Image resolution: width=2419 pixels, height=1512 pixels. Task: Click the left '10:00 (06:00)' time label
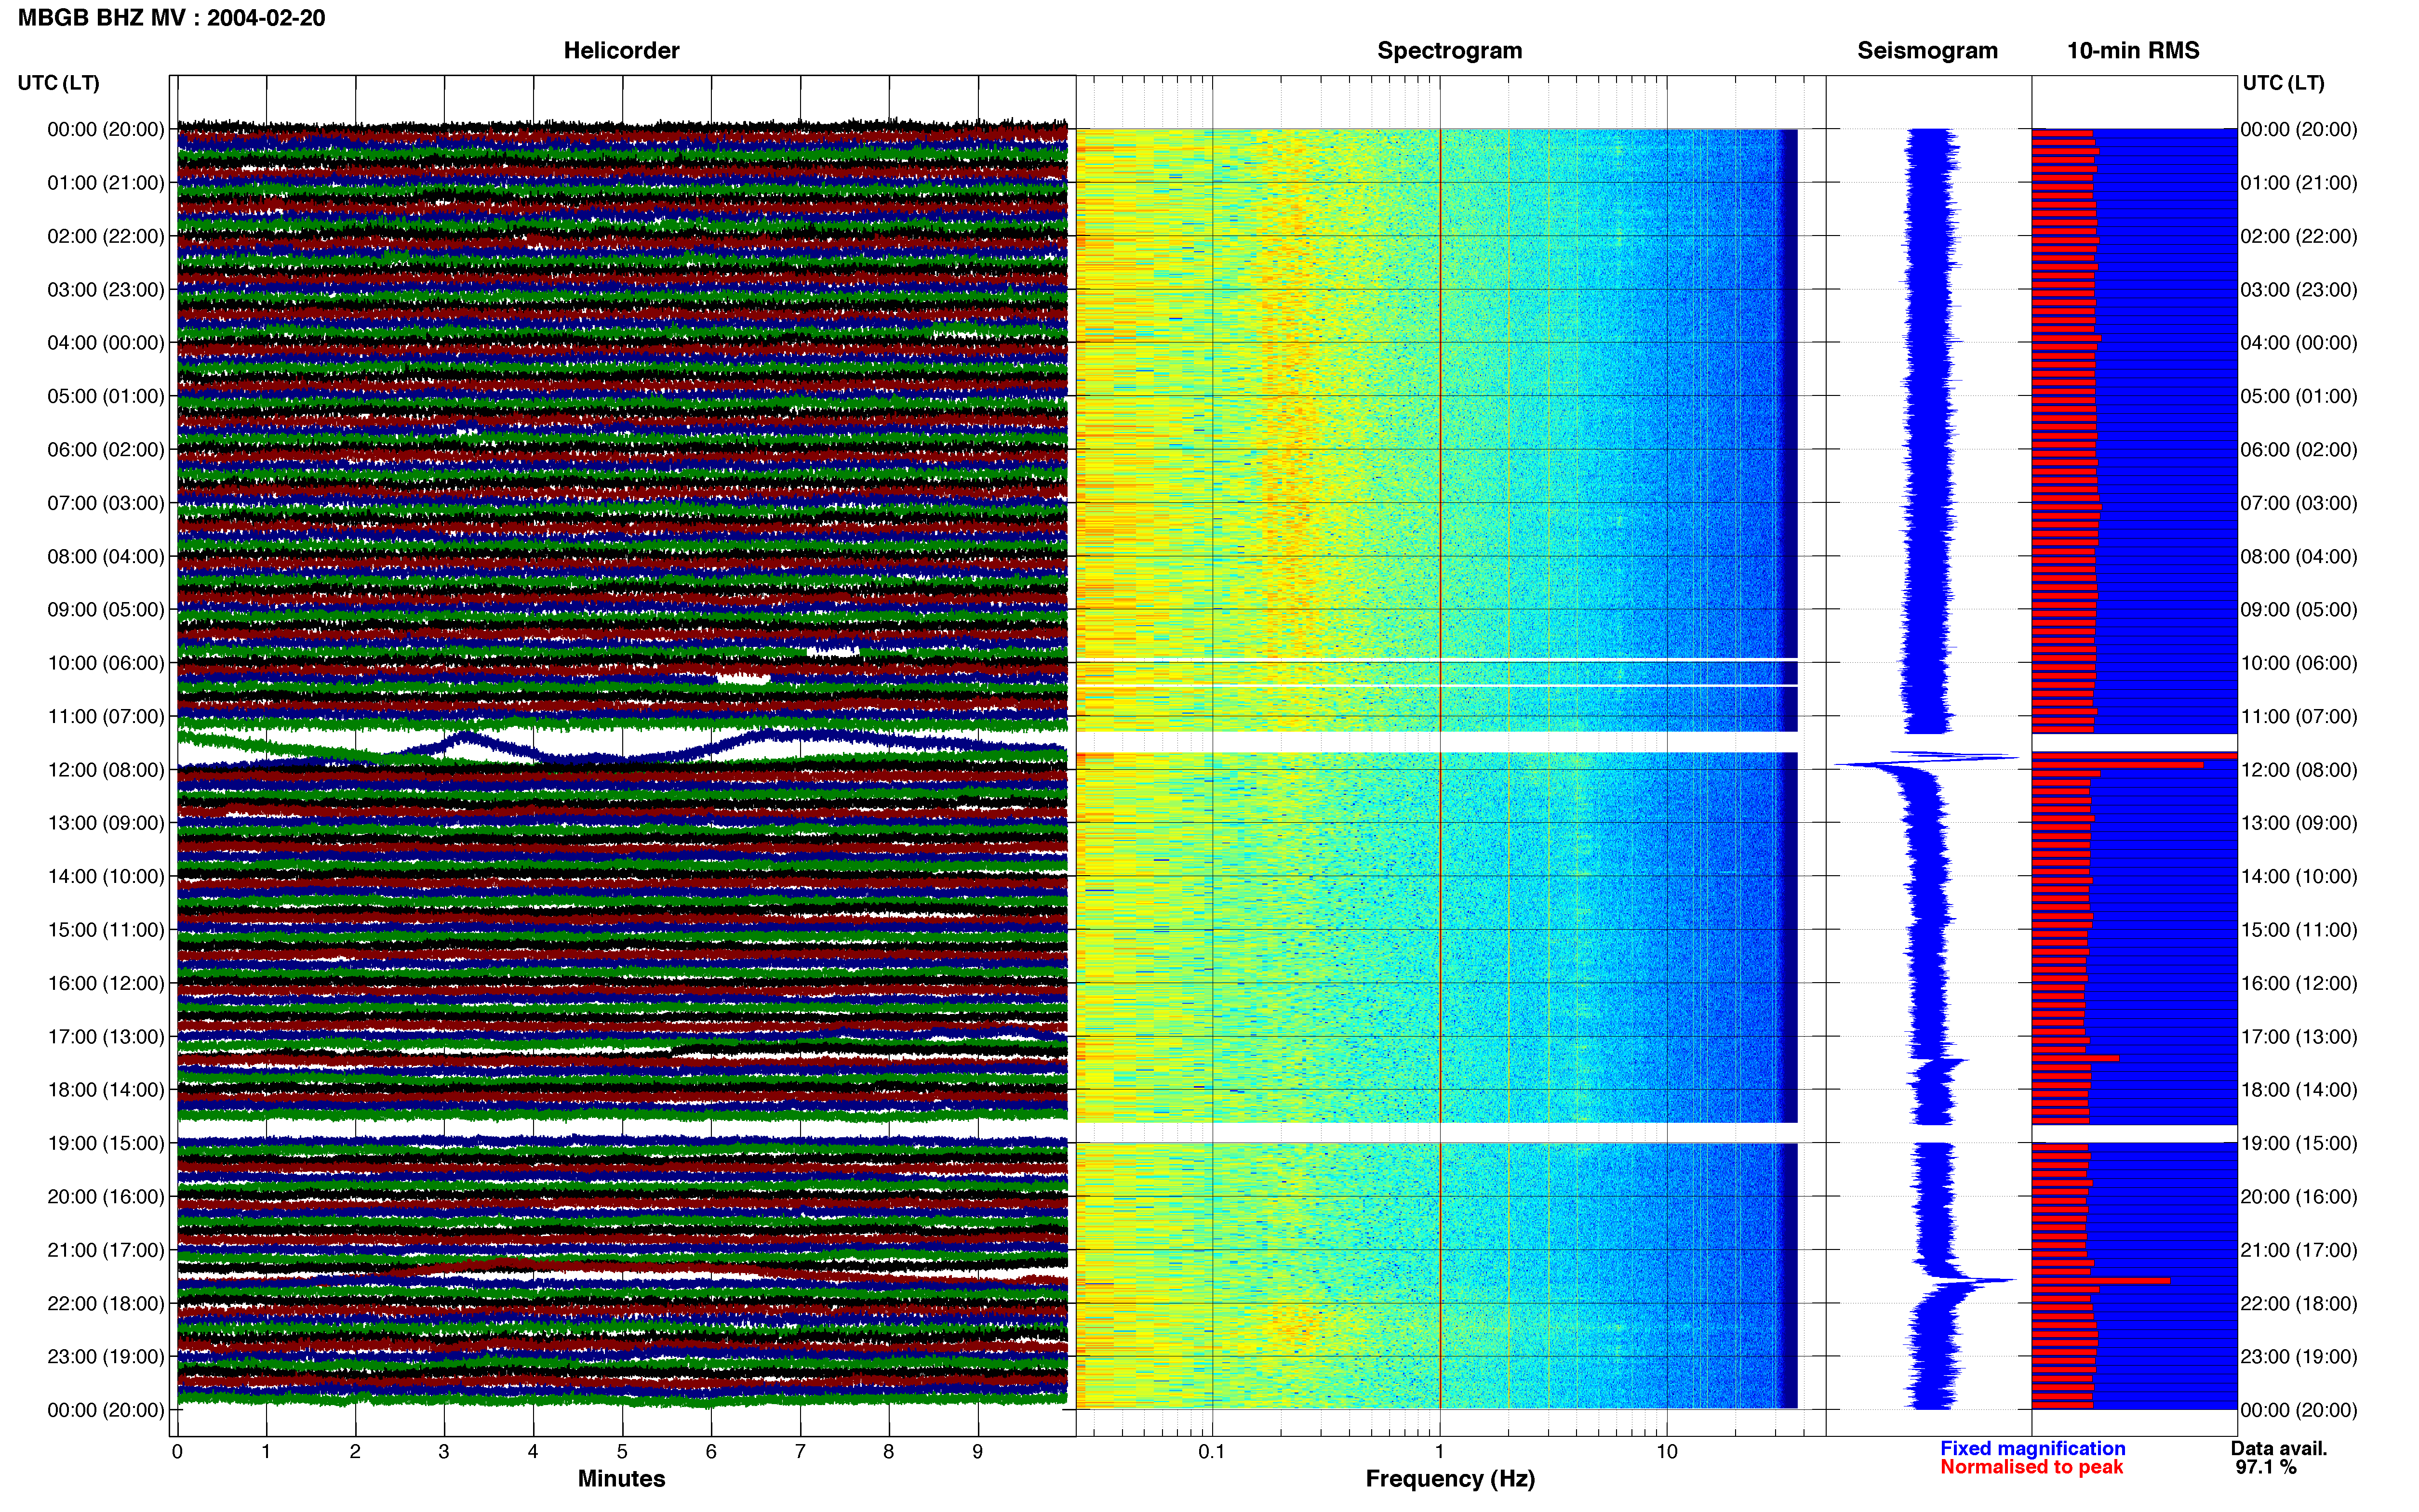coord(106,663)
